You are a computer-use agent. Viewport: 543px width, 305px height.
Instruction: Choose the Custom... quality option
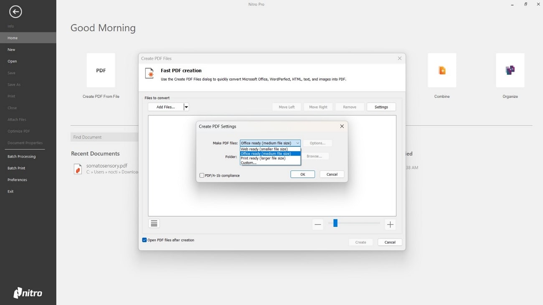[x=270, y=163]
